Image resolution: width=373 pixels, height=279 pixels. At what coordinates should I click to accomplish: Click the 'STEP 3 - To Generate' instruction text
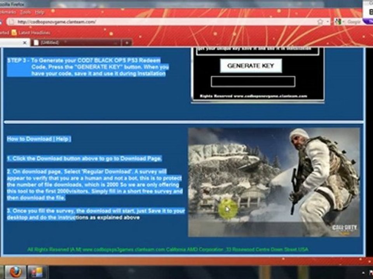click(x=88, y=67)
